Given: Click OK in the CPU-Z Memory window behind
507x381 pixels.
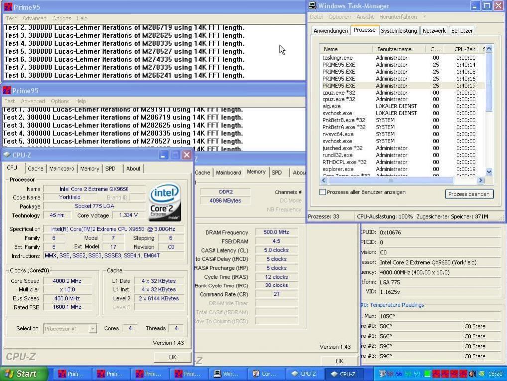Looking at the screenshot, I should [339, 361].
